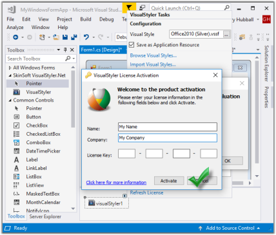Click the Visual Studio logo icon
This screenshot has width=276, height=235.
tap(12, 9)
